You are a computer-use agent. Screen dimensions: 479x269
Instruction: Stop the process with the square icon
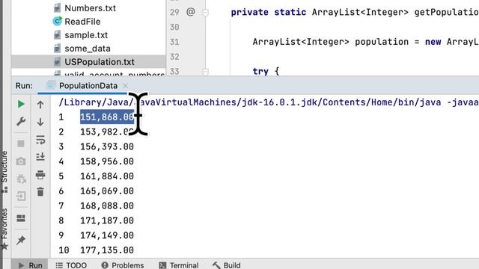[21, 143]
